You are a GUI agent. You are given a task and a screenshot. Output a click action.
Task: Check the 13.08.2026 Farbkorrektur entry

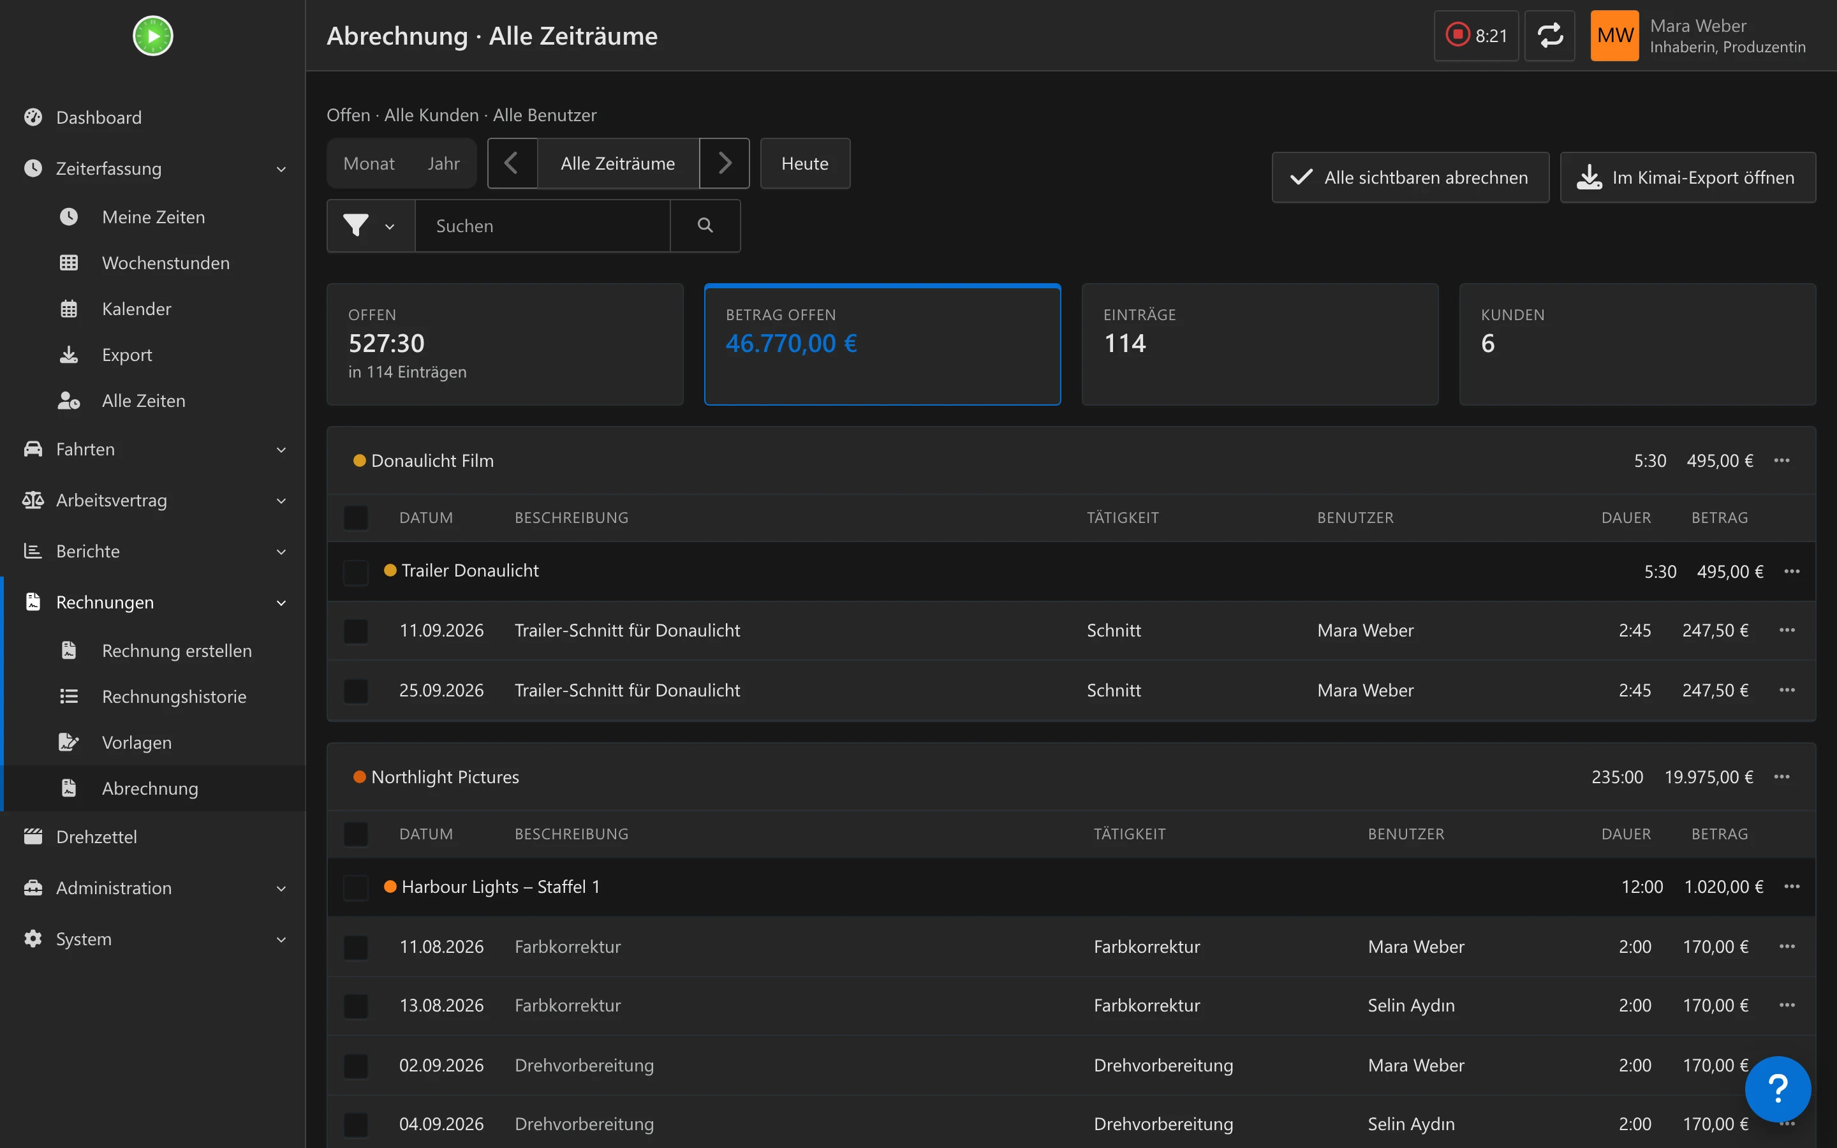coord(356,1006)
